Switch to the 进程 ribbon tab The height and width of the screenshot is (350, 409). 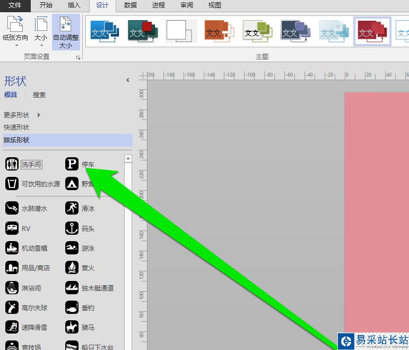click(x=159, y=5)
